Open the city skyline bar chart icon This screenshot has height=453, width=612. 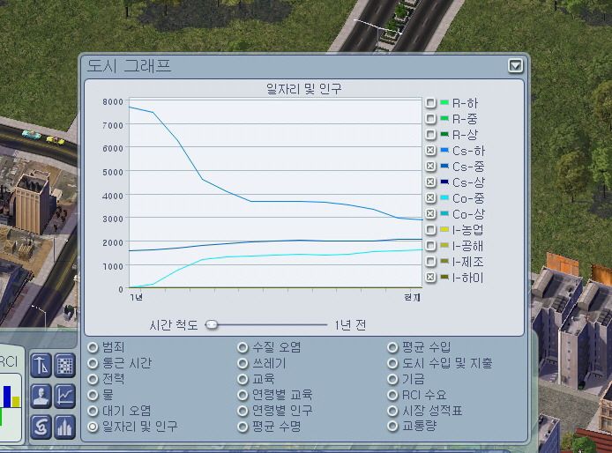64,427
